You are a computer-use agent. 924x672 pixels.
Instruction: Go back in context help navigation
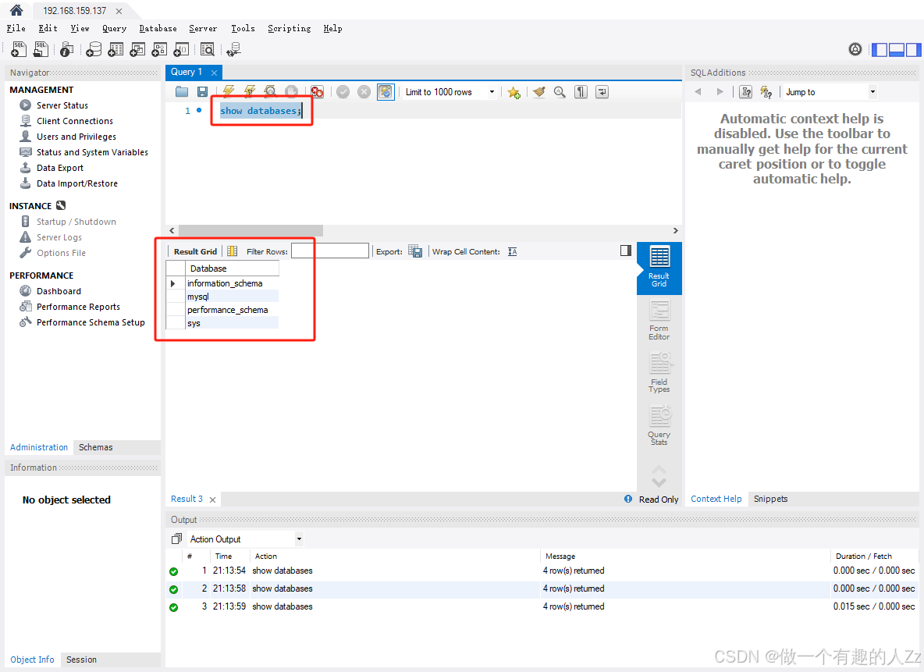(x=698, y=92)
